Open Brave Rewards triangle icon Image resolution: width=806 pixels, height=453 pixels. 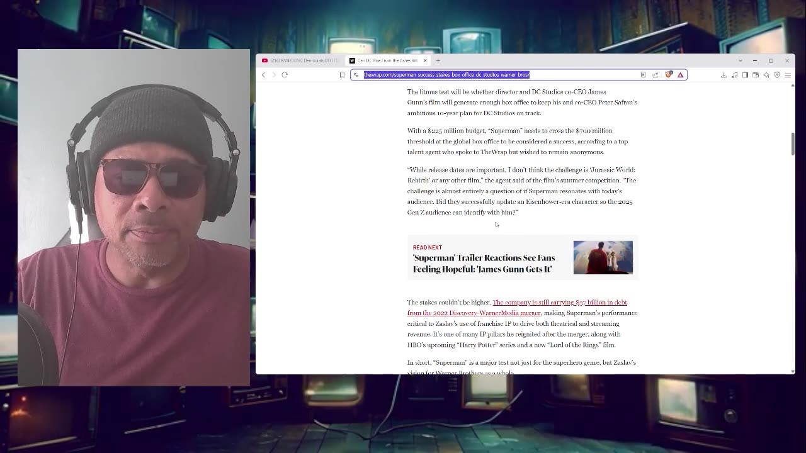point(680,75)
